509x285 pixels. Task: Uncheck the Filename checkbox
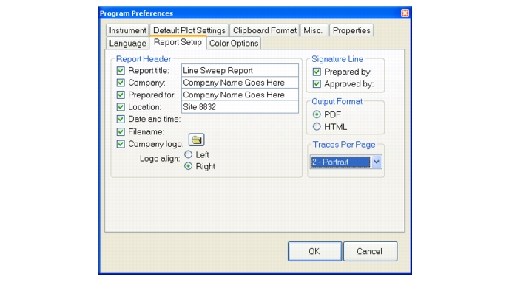[x=121, y=131]
